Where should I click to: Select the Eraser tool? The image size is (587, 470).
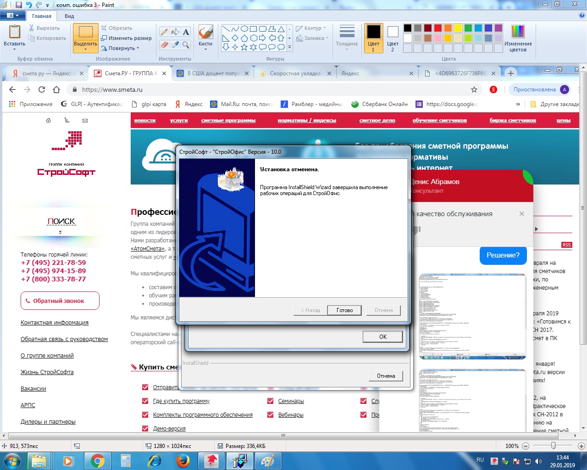tap(164, 45)
